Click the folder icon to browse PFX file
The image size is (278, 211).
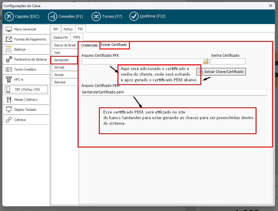(x=206, y=61)
